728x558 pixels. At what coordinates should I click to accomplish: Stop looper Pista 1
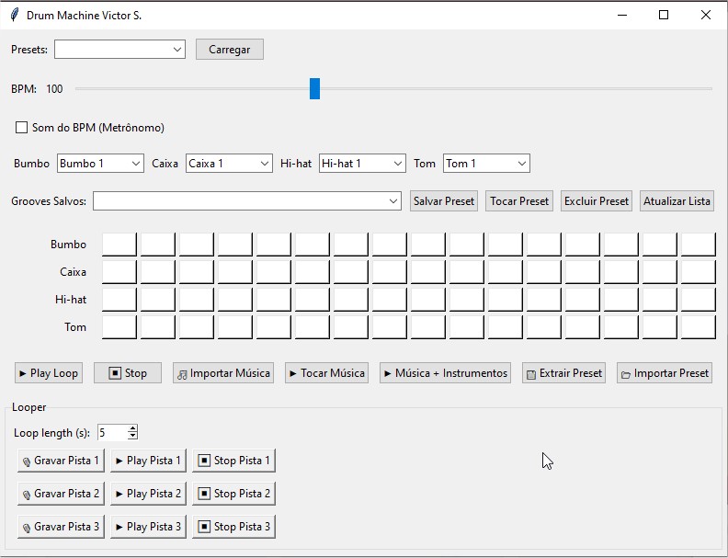234,461
